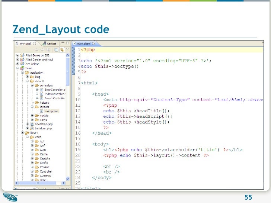This screenshot has height=203, width=271.
Task: Click the Collapse All icon
Action: coord(56,50)
